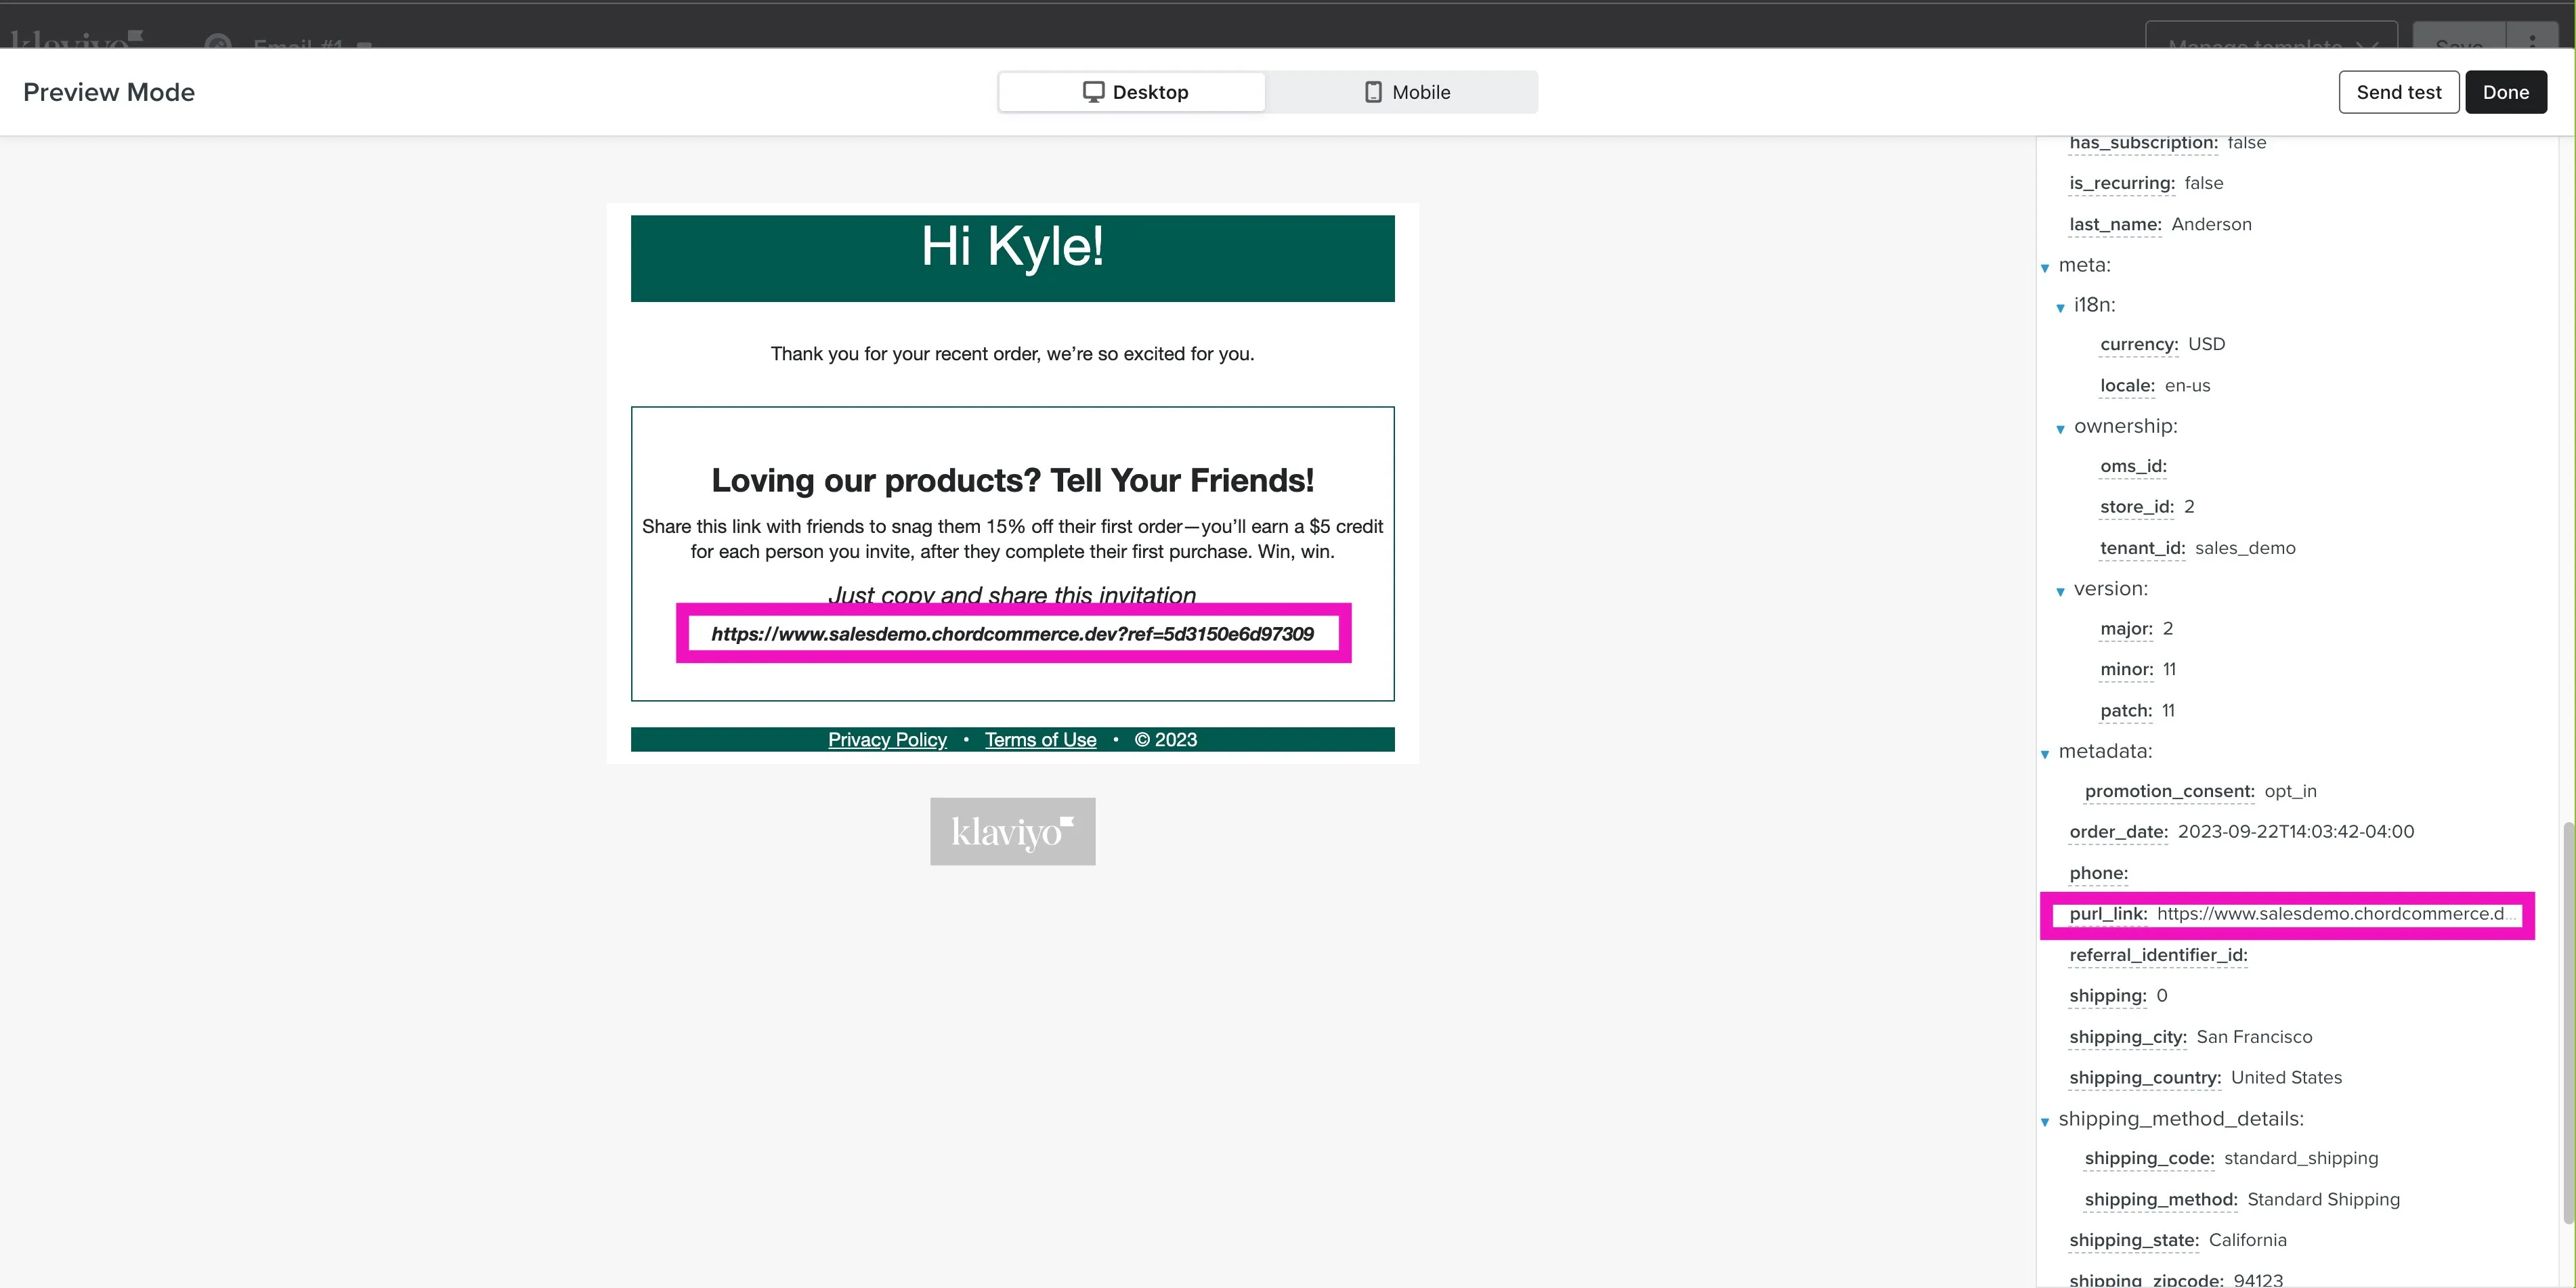The height and width of the screenshot is (1288, 2576).
Task: Select the shipping_country property
Action: point(2144,1078)
